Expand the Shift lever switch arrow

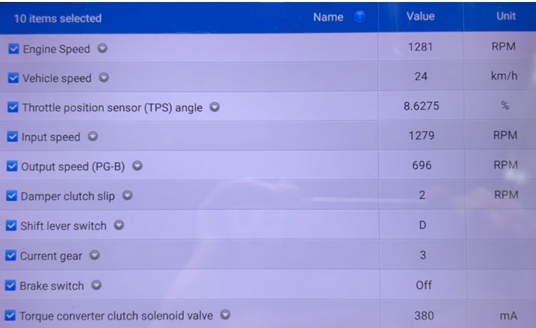point(119,226)
